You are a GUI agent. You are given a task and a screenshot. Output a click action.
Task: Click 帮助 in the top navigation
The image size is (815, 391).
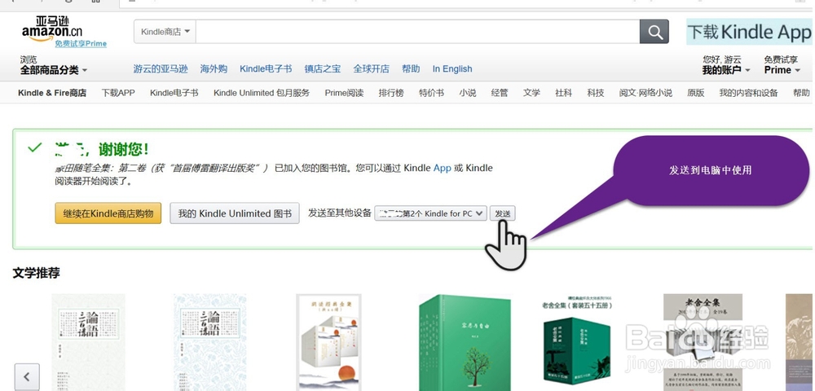click(x=411, y=68)
